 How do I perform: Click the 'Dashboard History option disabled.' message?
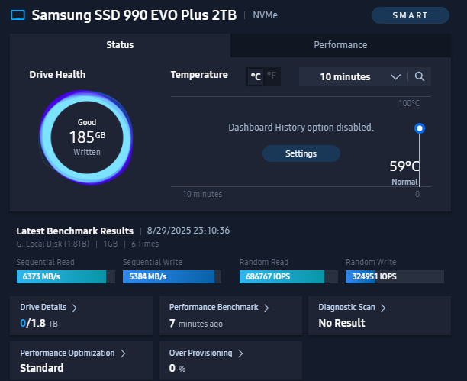pos(301,128)
